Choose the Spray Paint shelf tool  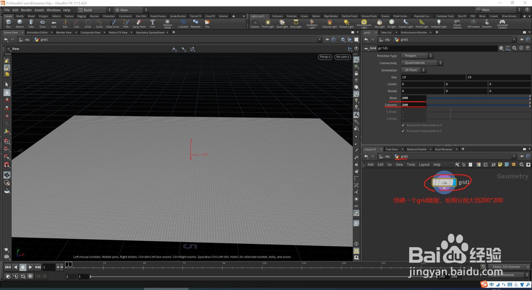tap(139, 24)
